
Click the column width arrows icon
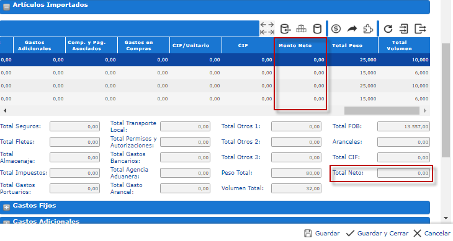[267, 28]
